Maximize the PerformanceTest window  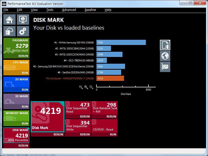pyautogui.click(x=190, y=3)
